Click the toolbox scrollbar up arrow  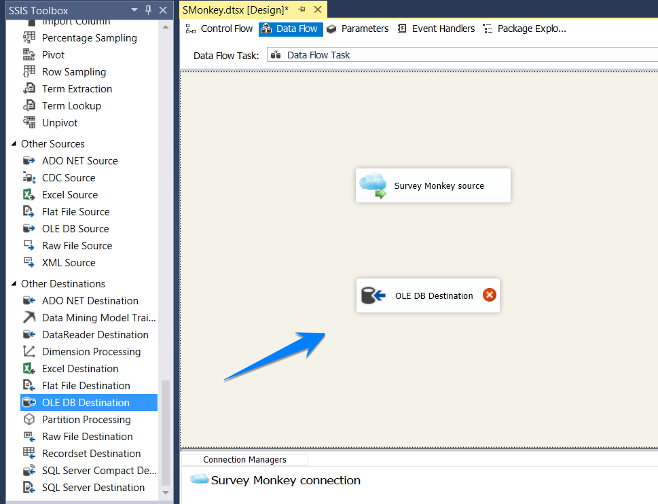165,27
